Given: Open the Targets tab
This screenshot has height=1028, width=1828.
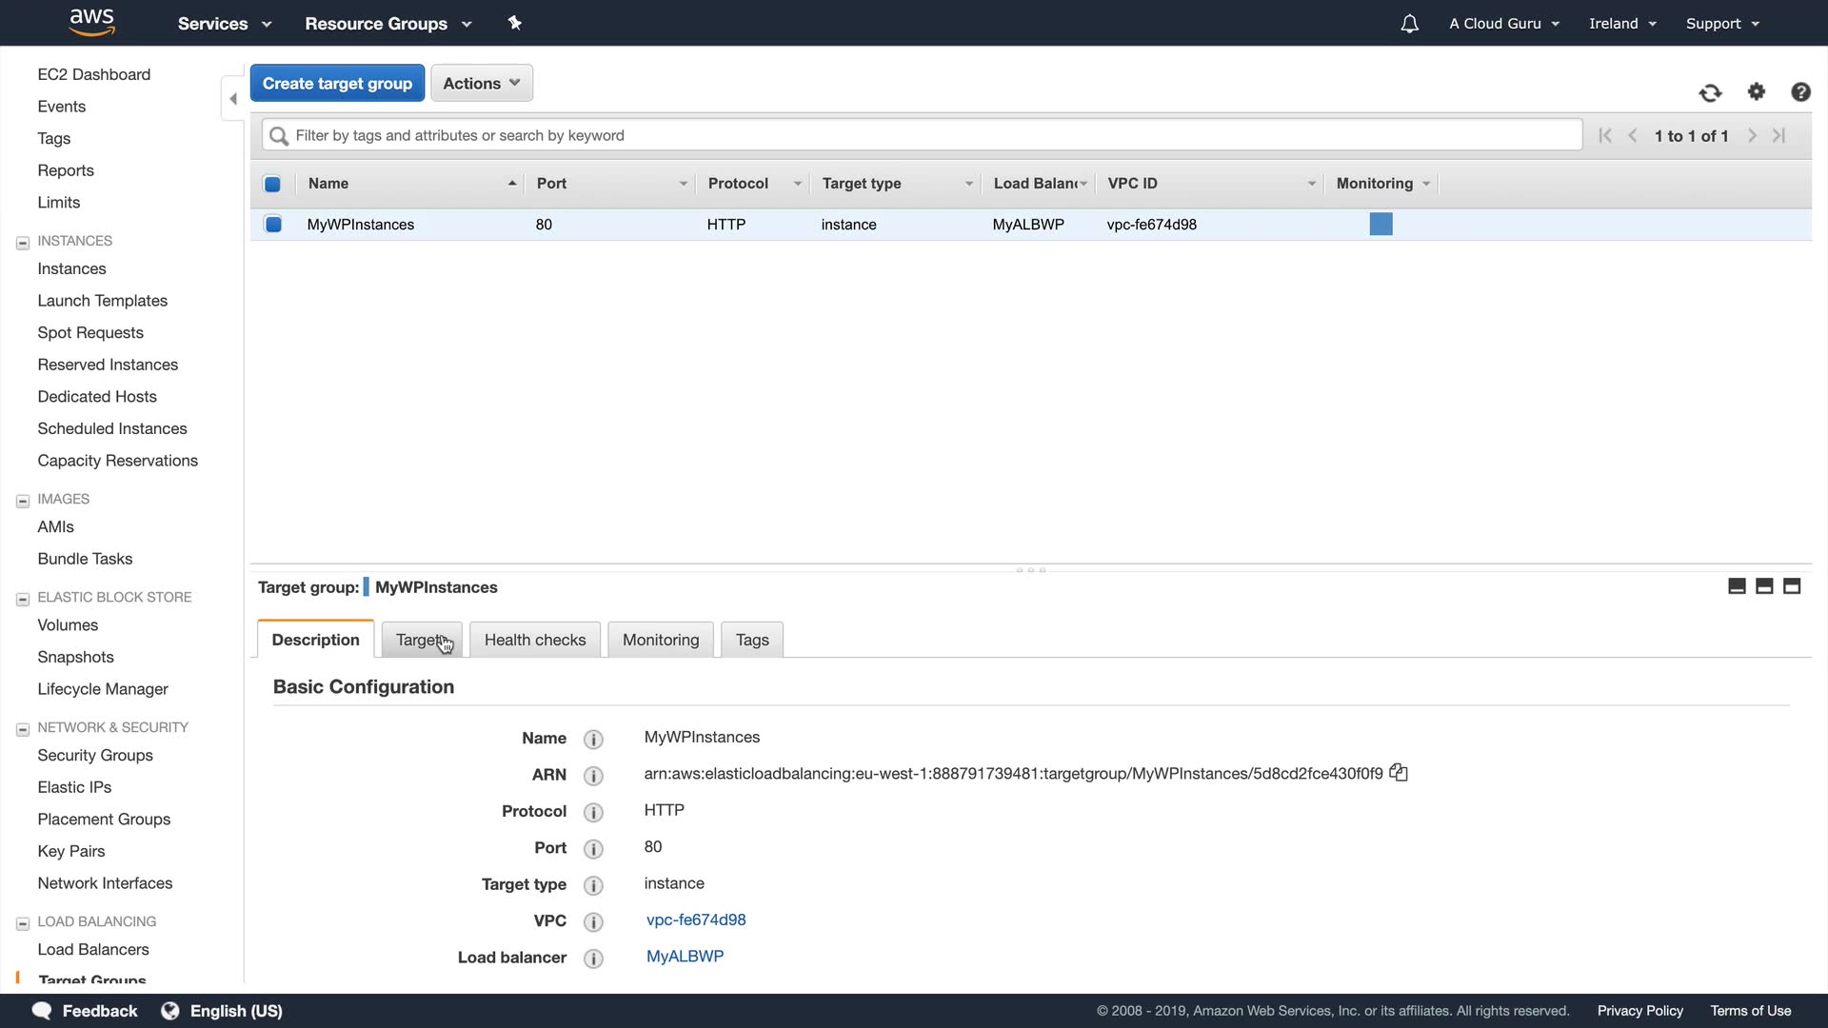Looking at the screenshot, I should pyautogui.click(x=421, y=641).
